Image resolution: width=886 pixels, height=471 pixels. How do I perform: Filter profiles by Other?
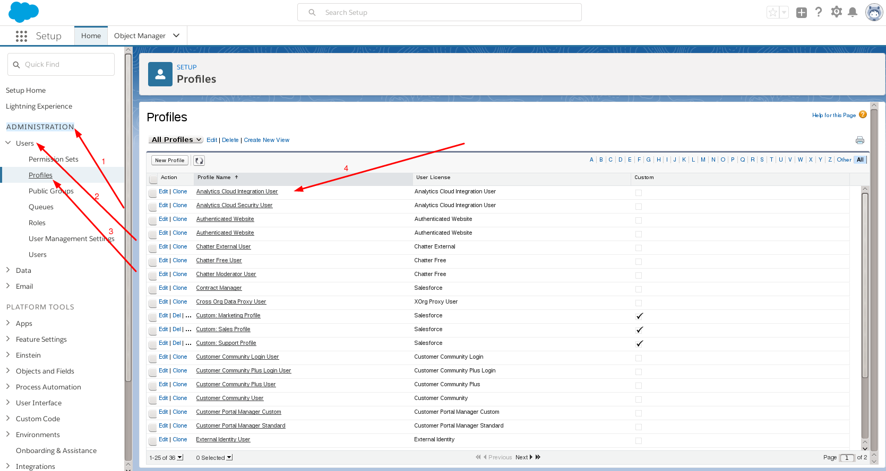pos(844,160)
